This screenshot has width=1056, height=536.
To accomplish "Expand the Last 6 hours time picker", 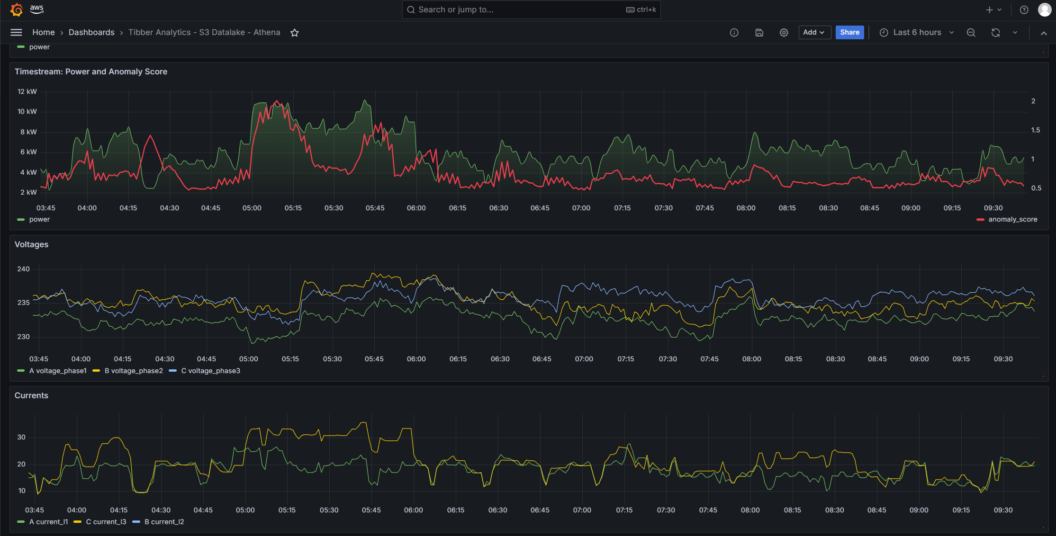I will (916, 32).
